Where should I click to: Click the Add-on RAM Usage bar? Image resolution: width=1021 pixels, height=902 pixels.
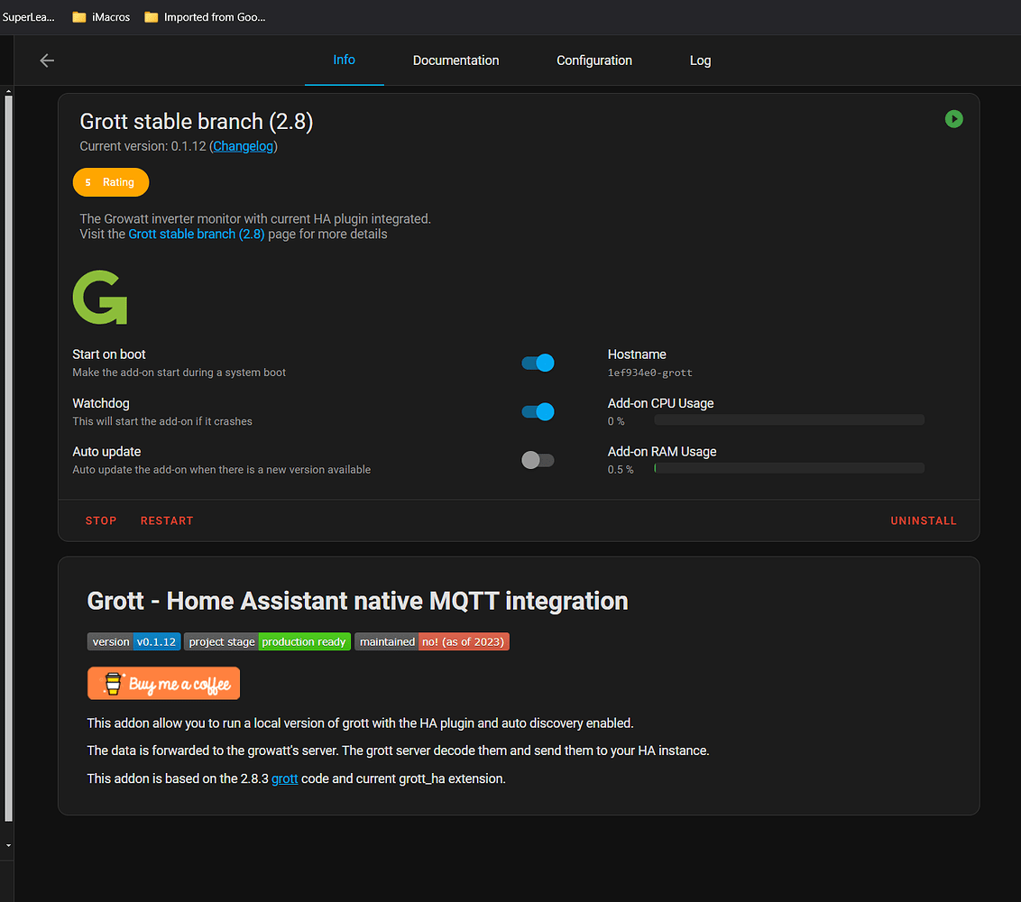pos(788,468)
